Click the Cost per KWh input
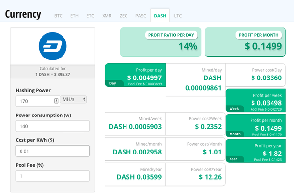The height and width of the screenshot is (193, 294). [x=53, y=151]
